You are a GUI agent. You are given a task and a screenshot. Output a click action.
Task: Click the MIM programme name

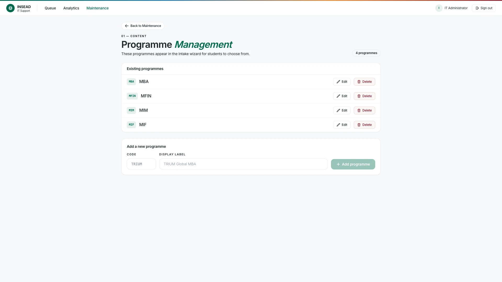[x=144, y=110]
